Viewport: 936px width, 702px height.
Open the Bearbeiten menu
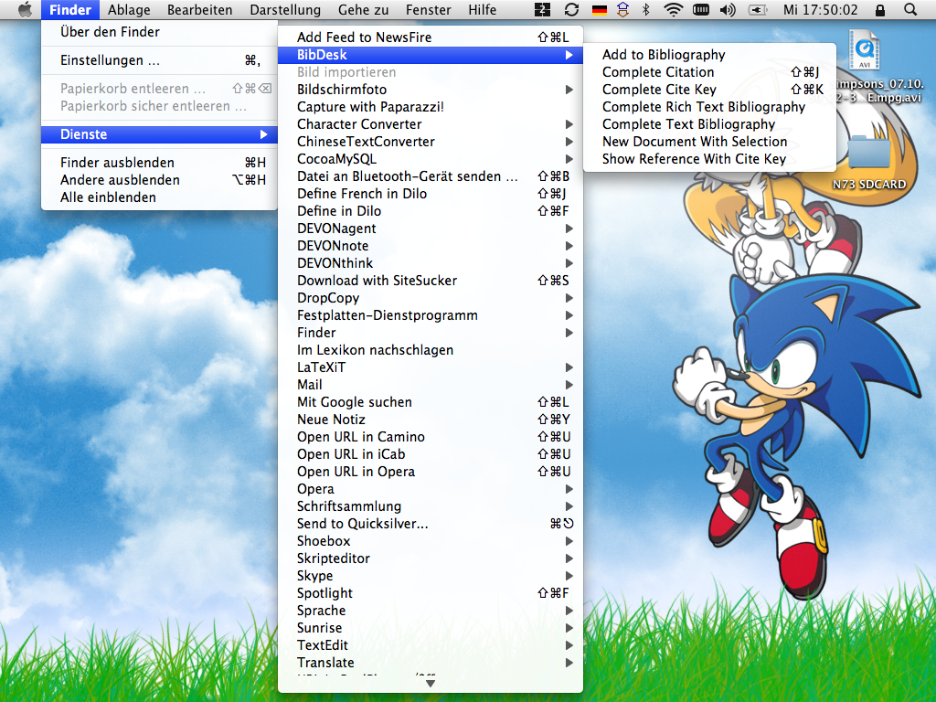tap(200, 9)
